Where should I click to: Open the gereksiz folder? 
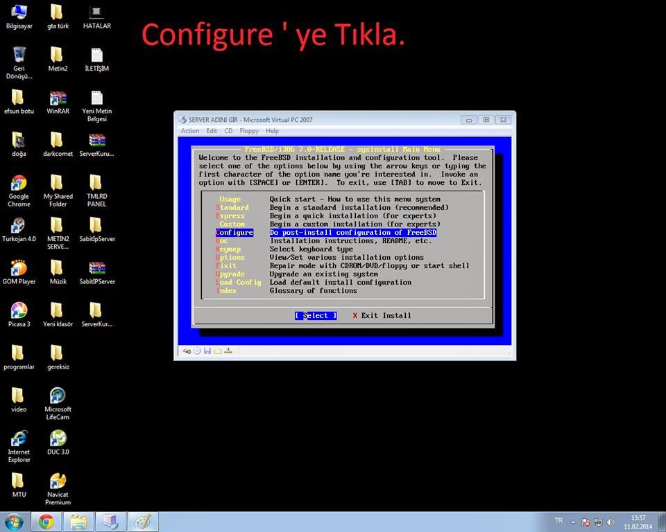(x=58, y=357)
